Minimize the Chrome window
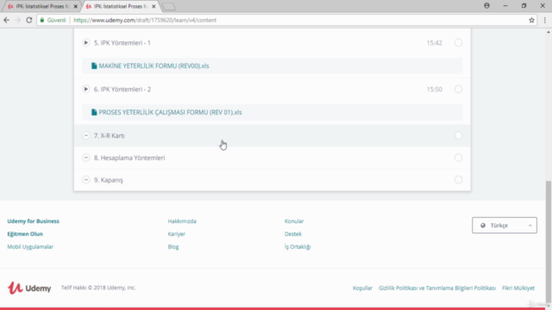The height and width of the screenshot is (310, 552). click(505, 6)
